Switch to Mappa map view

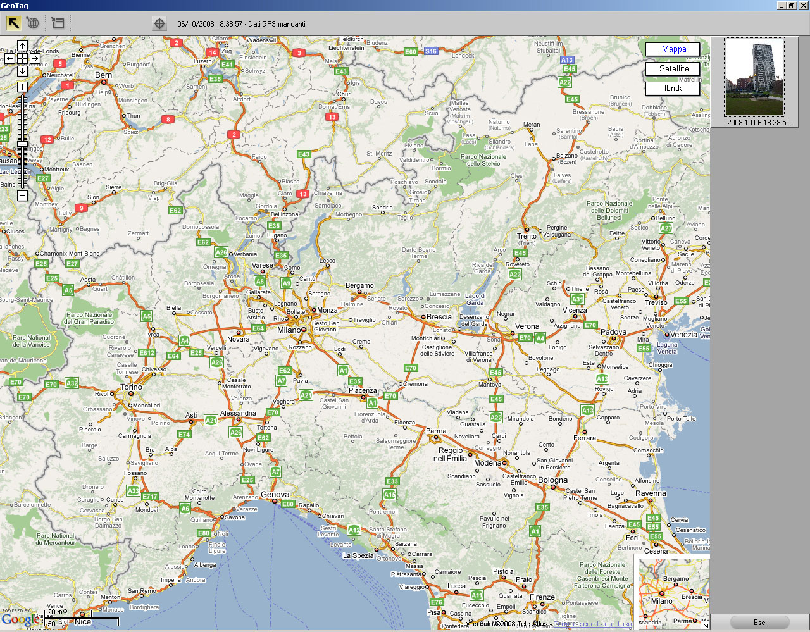tap(673, 49)
